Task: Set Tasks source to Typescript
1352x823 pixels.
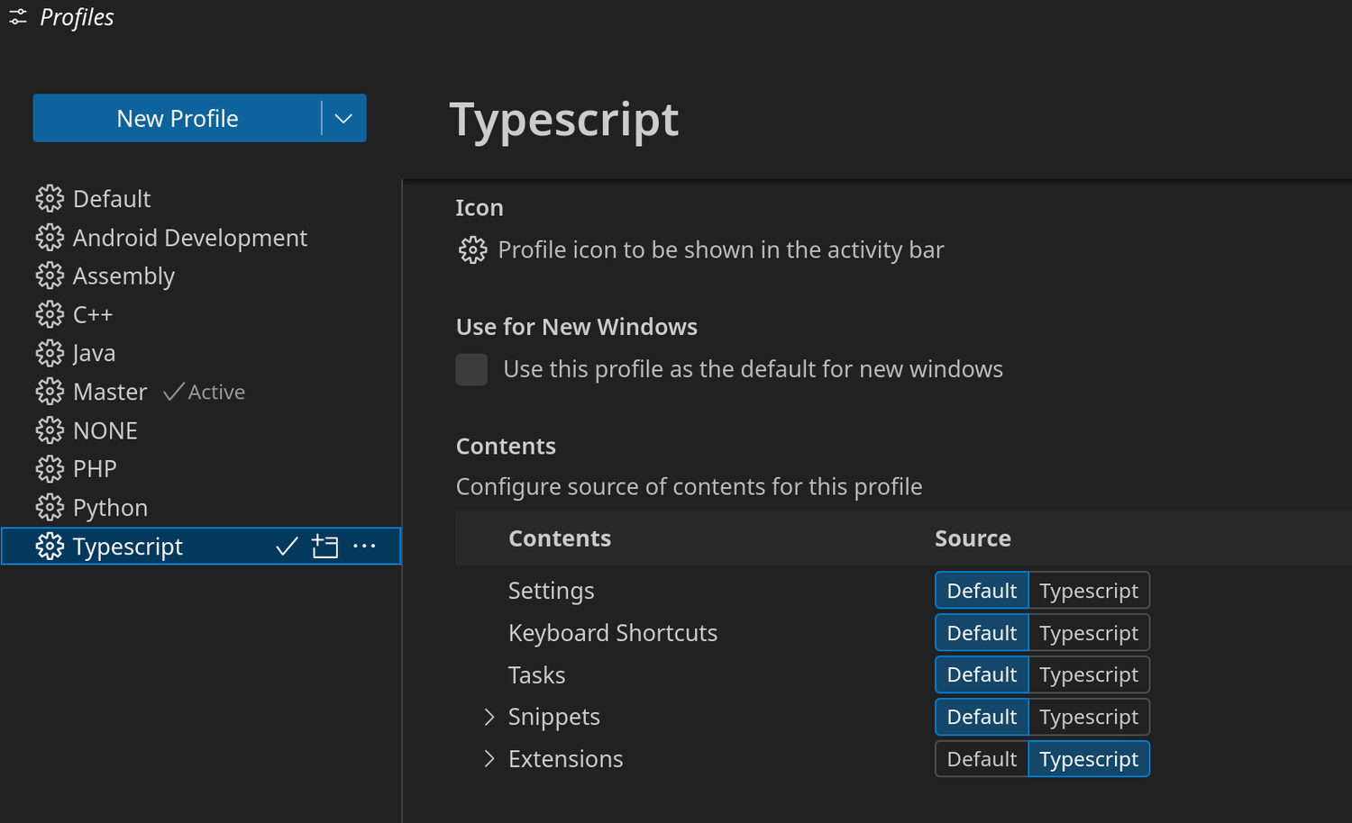Action: [x=1088, y=675]
